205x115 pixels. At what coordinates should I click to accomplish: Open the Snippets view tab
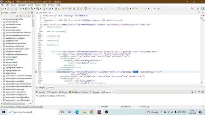[x=95, y=92]
